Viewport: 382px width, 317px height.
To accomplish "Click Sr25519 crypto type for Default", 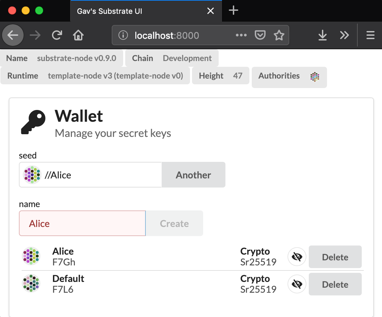I will 258,289.
